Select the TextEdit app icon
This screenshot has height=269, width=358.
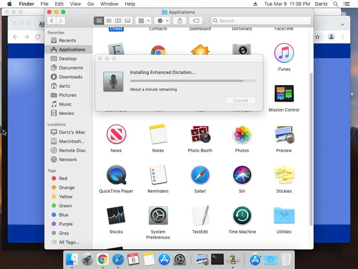point(200,215)
